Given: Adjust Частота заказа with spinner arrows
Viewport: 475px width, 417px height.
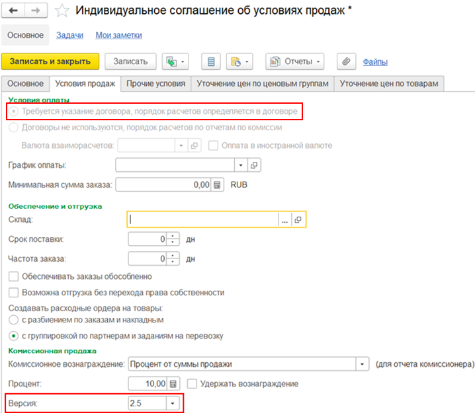Looking at the screenshot, I should pos(173,259).
